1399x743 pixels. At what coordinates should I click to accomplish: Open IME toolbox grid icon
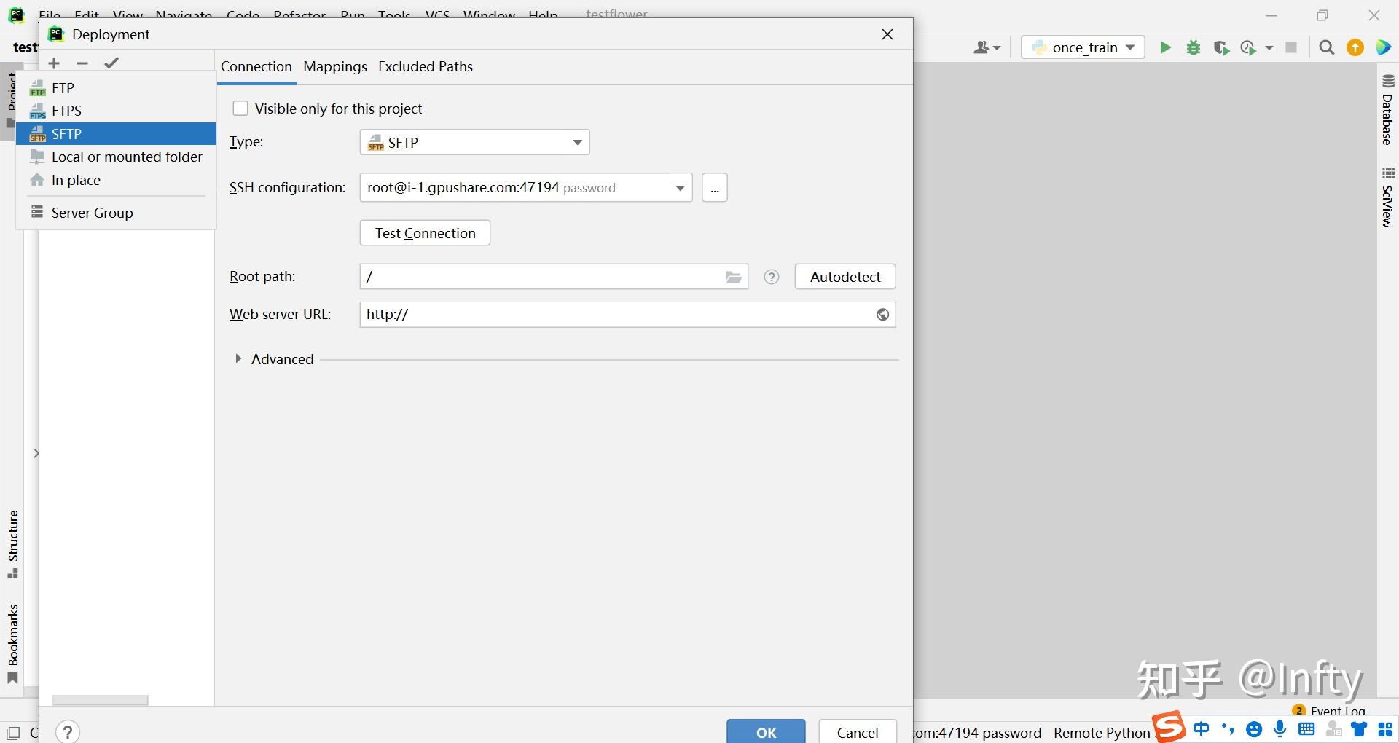[1385, 729]
